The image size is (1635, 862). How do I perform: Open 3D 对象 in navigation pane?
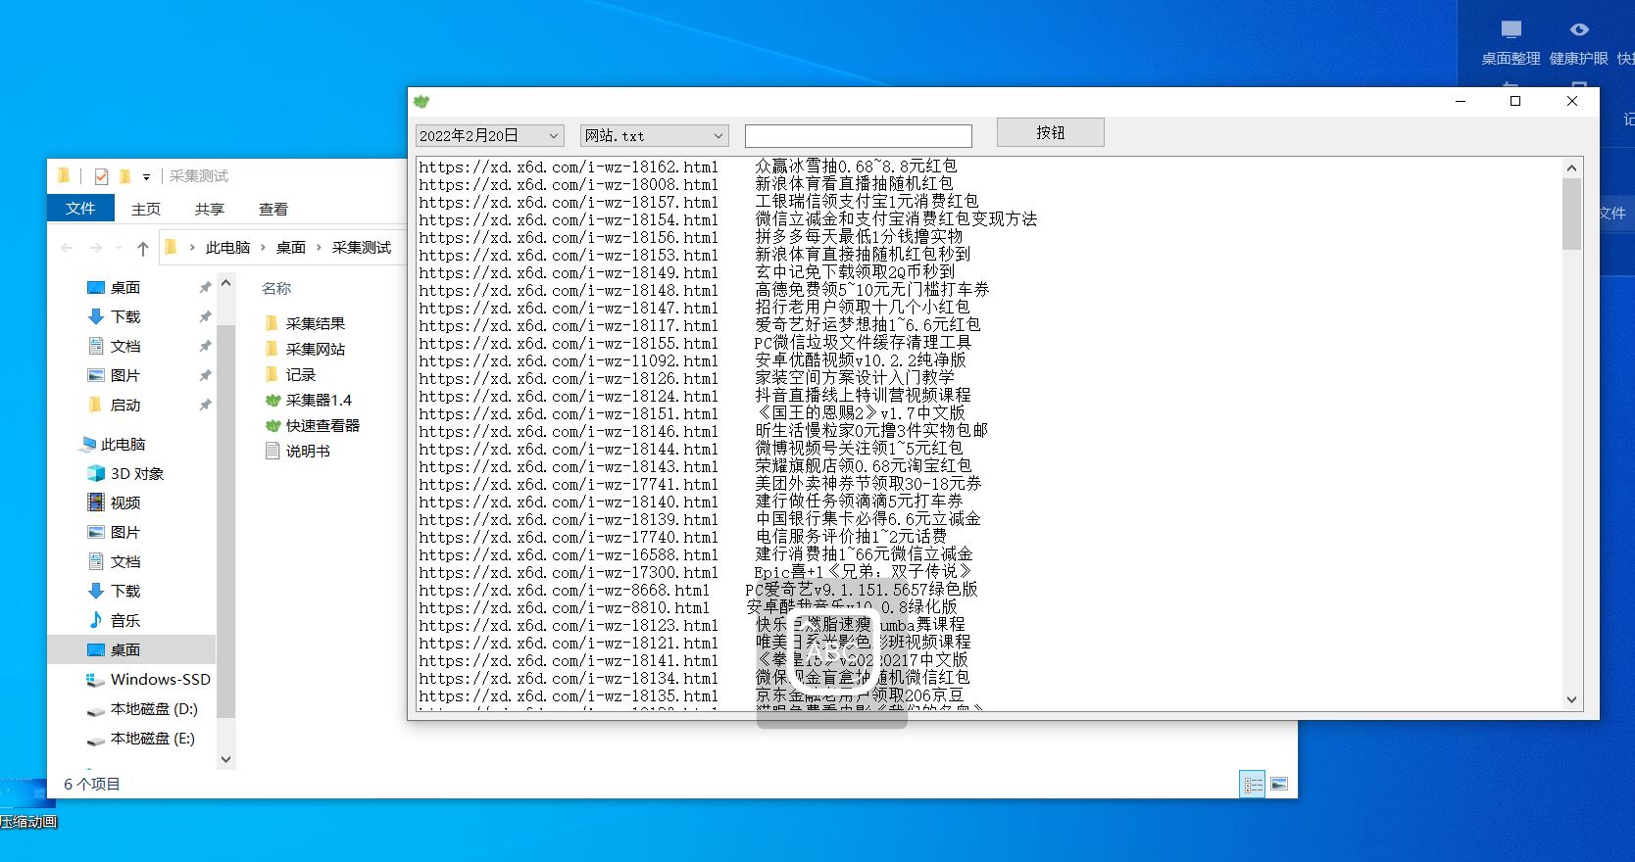[x=136, y=473]
